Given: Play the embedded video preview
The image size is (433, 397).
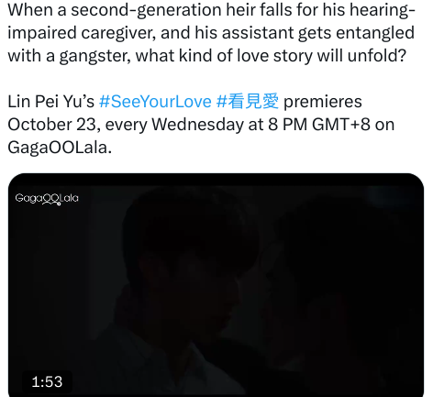Looking at the screenshot, I should [x=216, y=285].
